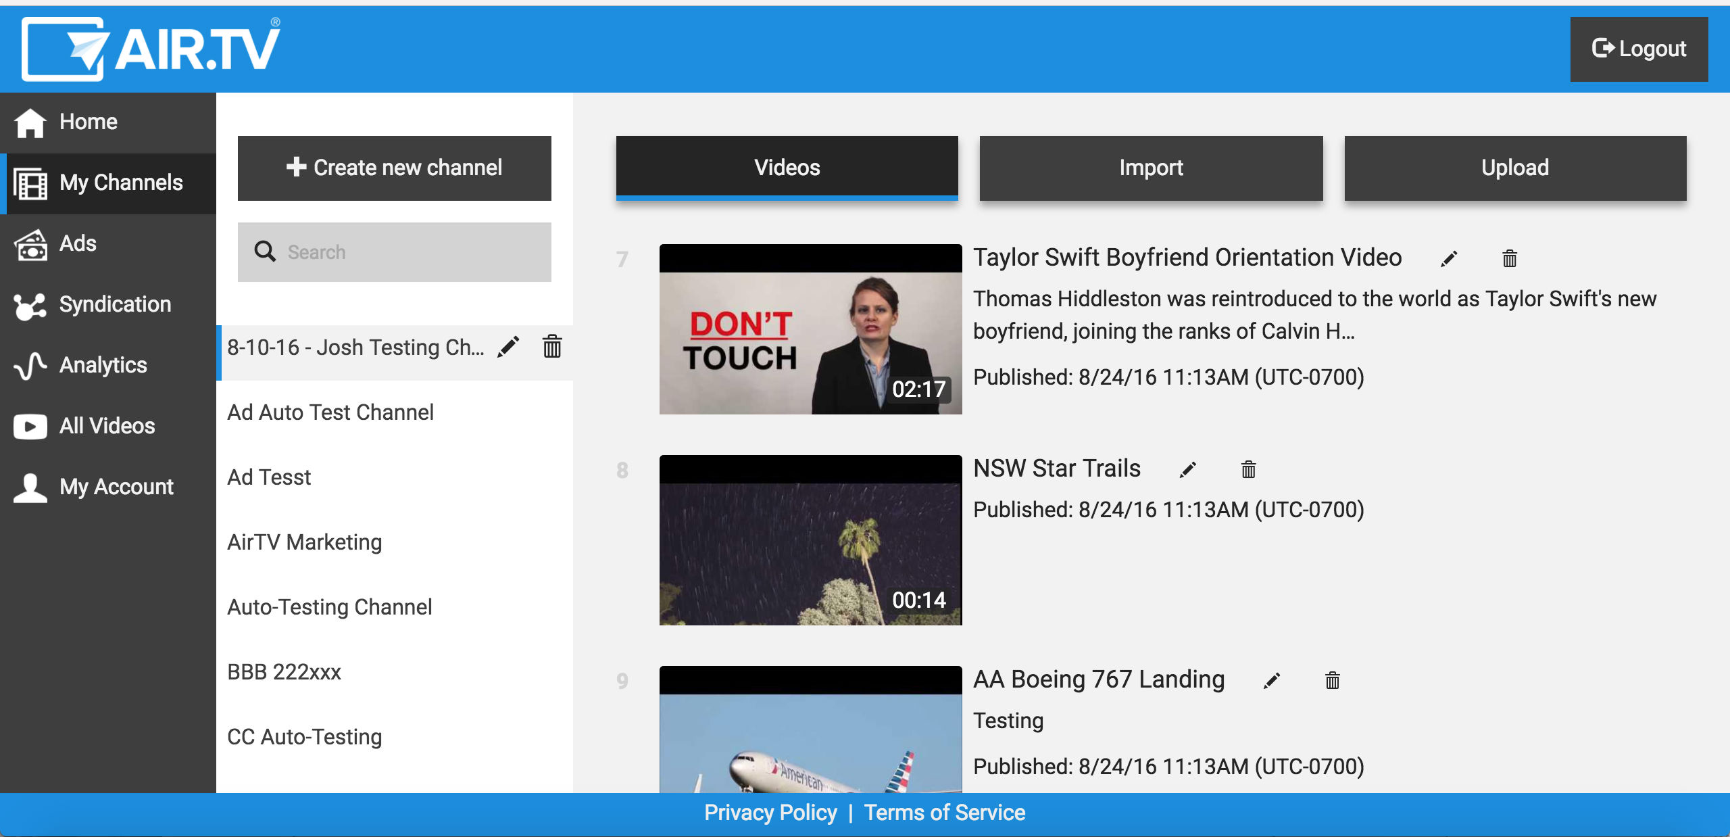Click into the channel Search field
1730x837 pixels.
[x=405, y=252]
